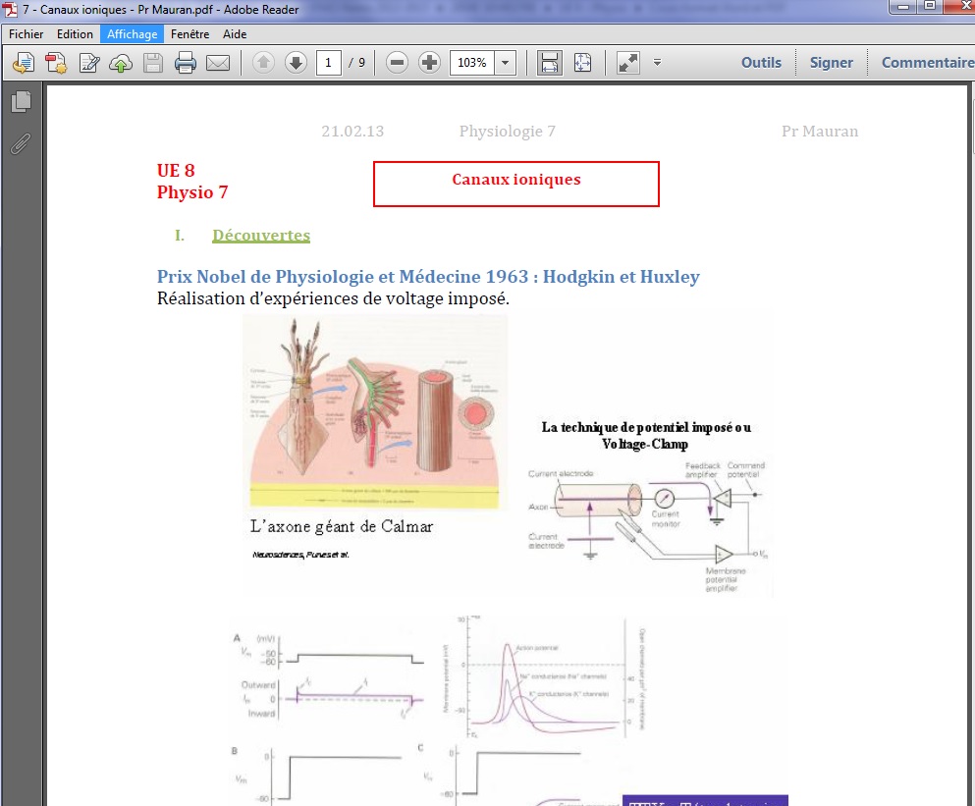The image size is (975, 806).
Task: Open the Outils pane
Action: [761, 63]
